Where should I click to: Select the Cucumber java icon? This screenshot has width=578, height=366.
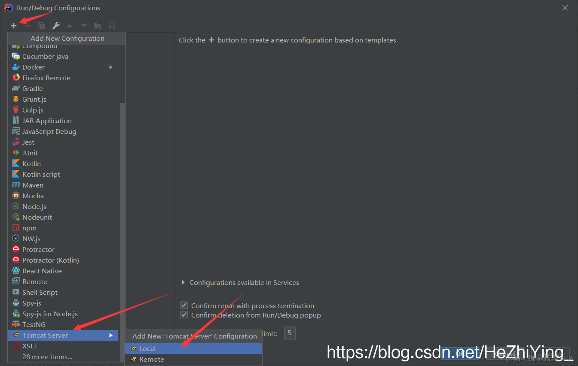pos(16,56)
